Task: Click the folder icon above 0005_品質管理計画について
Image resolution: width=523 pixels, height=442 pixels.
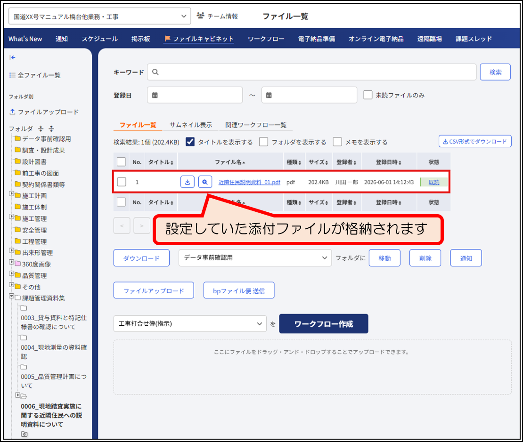Action: pyautogui.click(x=24, y=367)
